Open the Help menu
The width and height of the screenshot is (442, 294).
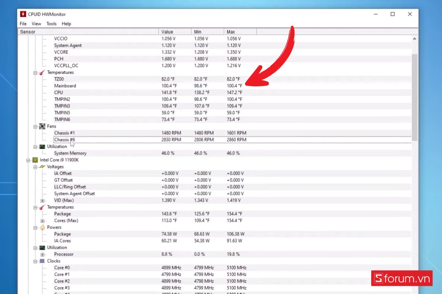pyautogui.click(x=66, y=24)
